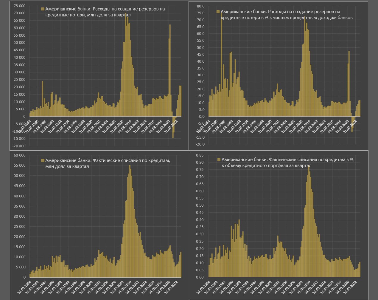Click the '-15.0' axis value
Screen dimensions: 378x300
click(200, 137)
